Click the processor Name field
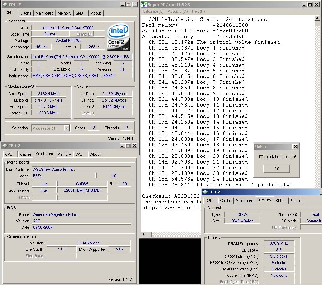 click(68, 28)
